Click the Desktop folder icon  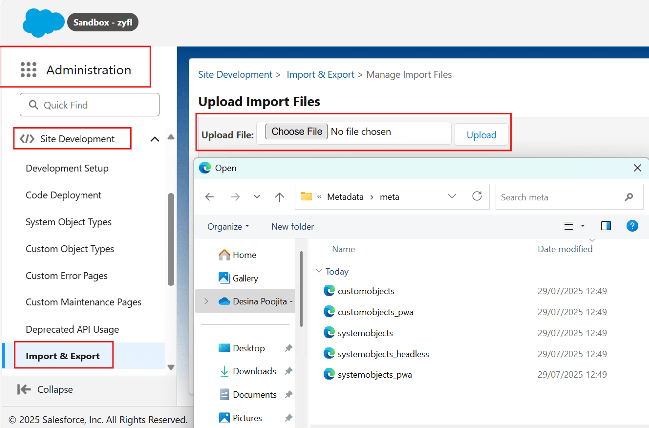click(224, 348)
